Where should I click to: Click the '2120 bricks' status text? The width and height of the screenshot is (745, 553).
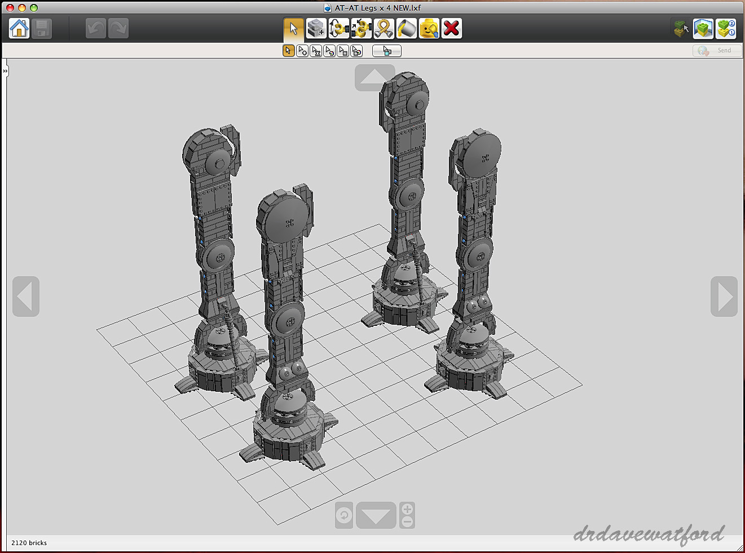[x=29, y=543]
